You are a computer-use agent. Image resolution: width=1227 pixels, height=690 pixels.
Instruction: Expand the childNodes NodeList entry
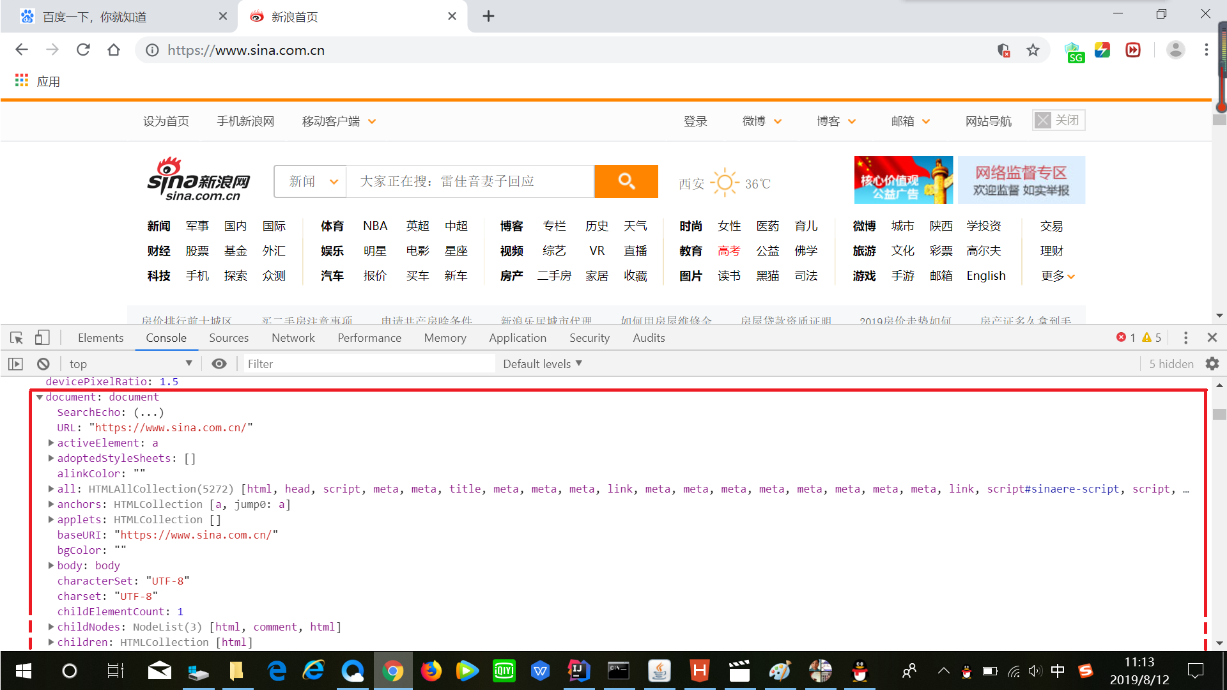51,627
